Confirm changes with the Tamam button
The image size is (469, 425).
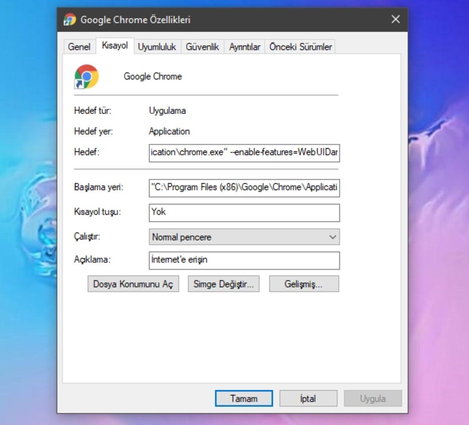[x=243, y=398]
